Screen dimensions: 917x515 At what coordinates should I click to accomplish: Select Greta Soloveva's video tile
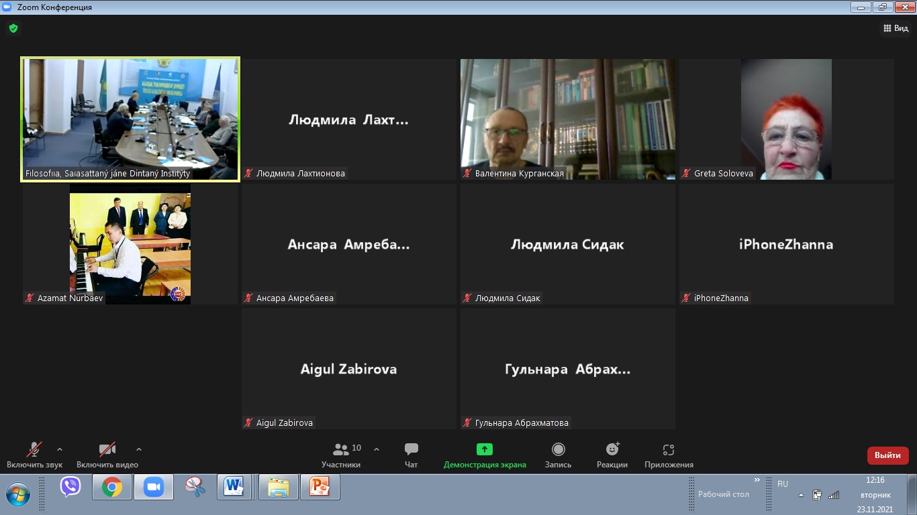click(786, 119)
